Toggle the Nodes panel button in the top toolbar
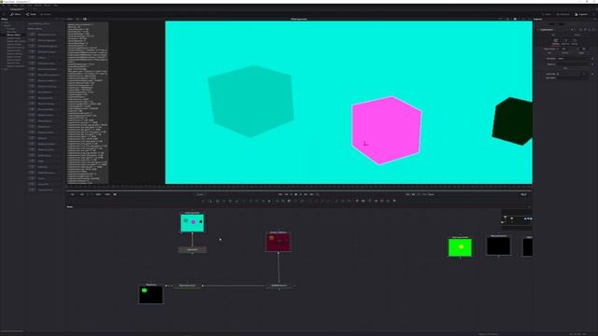 (31, 14)
